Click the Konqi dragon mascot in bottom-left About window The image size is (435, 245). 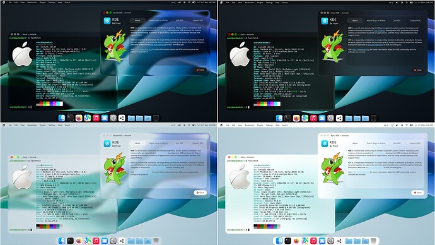point(115,169)
